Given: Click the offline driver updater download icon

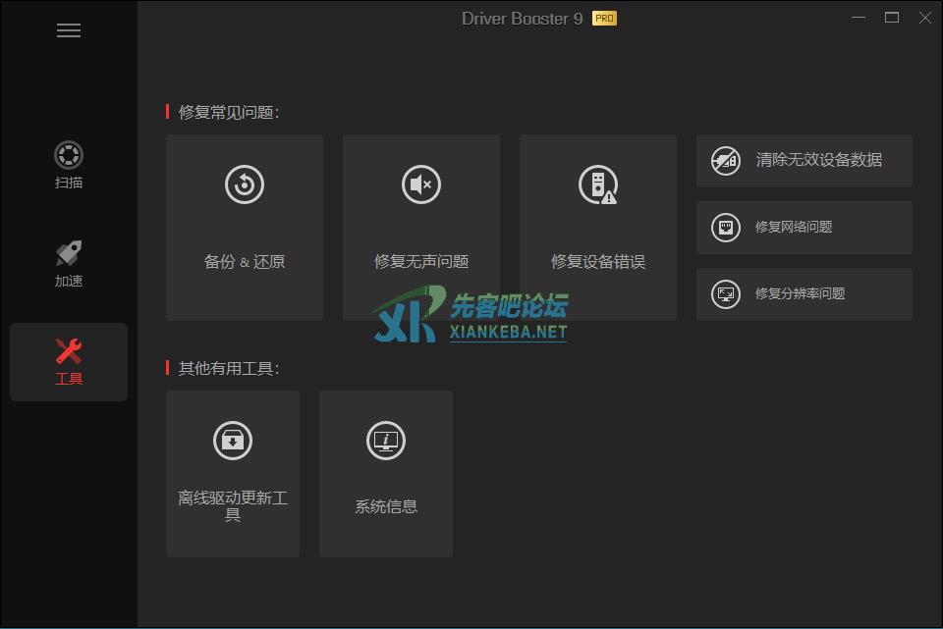Looking at the screenshot, I should pyautogui.click(x=233, y=441).
